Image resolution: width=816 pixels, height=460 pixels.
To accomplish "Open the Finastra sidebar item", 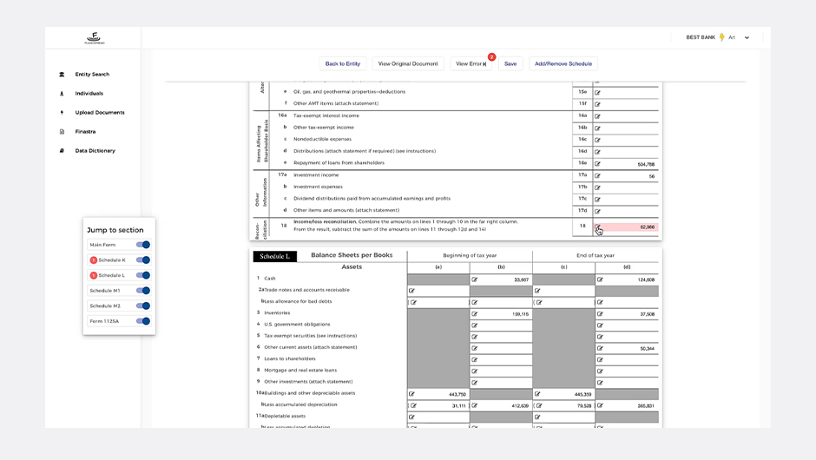I will point(85,132).
